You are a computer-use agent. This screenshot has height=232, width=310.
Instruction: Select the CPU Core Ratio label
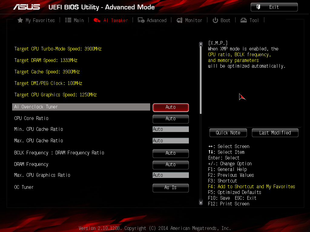(x=31, y=118)
